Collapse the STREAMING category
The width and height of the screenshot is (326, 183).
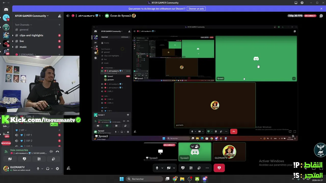(26, 54)
